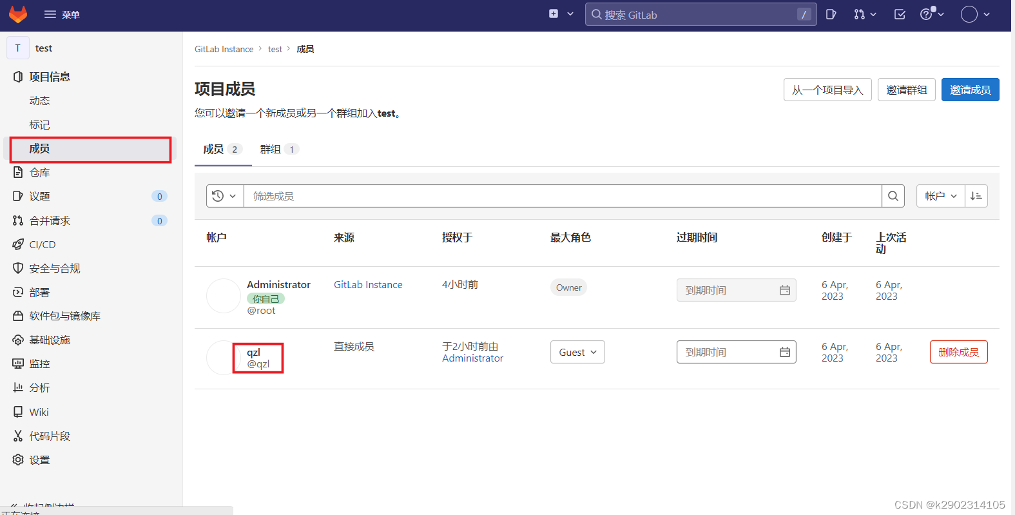Click the 安全与合规 shield icon
The image size is (1015, 515).
[x=18, y=268]
